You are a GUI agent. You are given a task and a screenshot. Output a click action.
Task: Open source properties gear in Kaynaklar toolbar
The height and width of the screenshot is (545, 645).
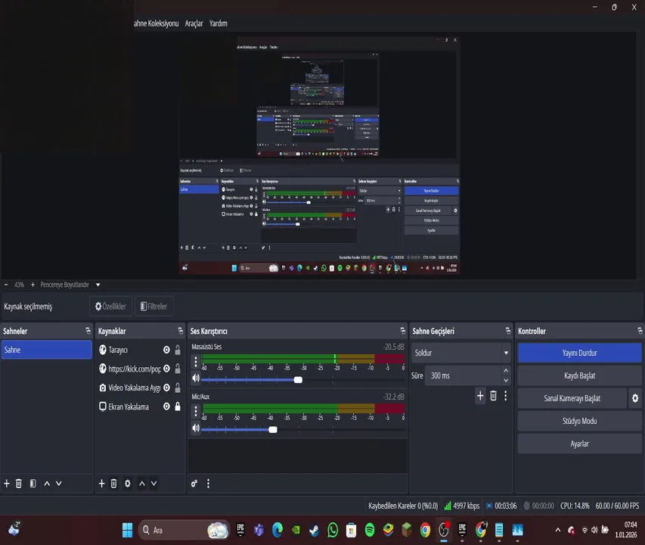128,483
